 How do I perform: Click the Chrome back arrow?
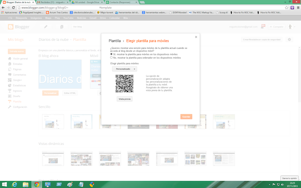3,8
